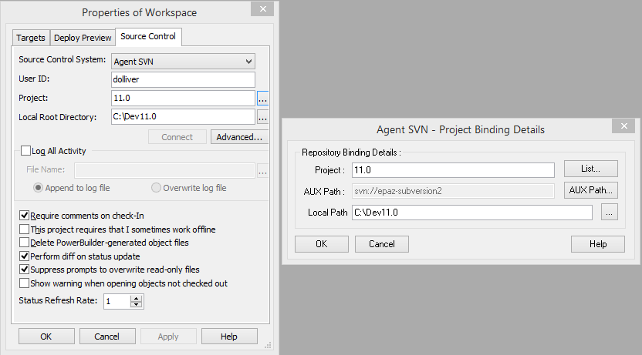Click the List... button

(591, 169)
